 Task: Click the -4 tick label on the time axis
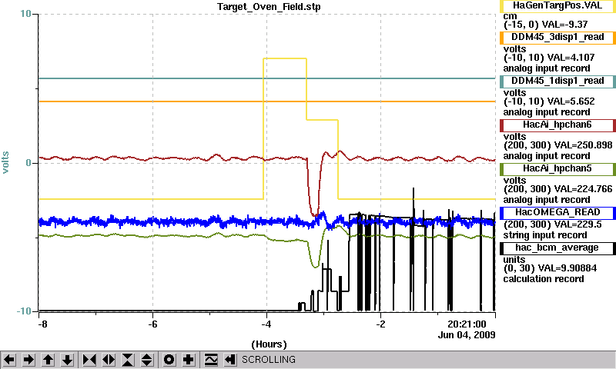pyautogui.click(x=266, y=324)
